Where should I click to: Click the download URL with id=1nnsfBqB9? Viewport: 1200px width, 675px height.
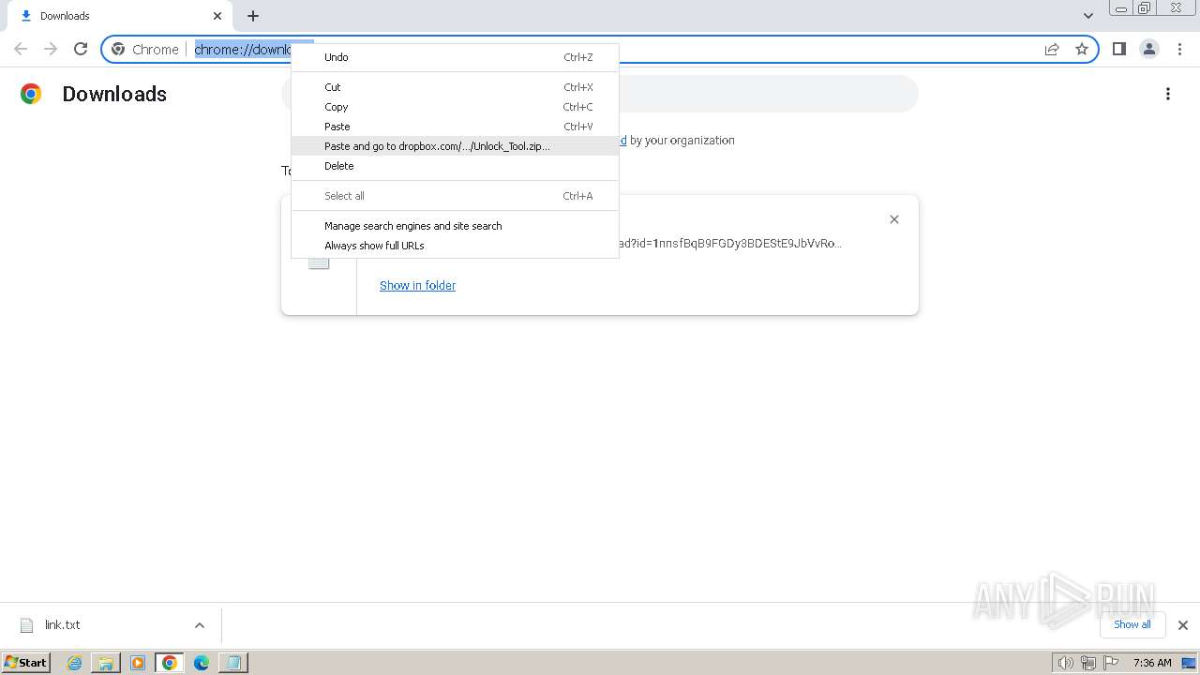click(730, 244)
